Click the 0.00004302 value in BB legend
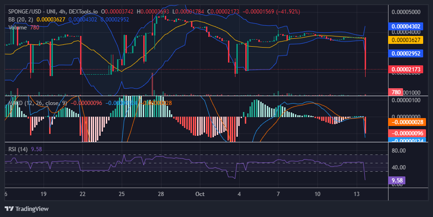 point(83,20)
